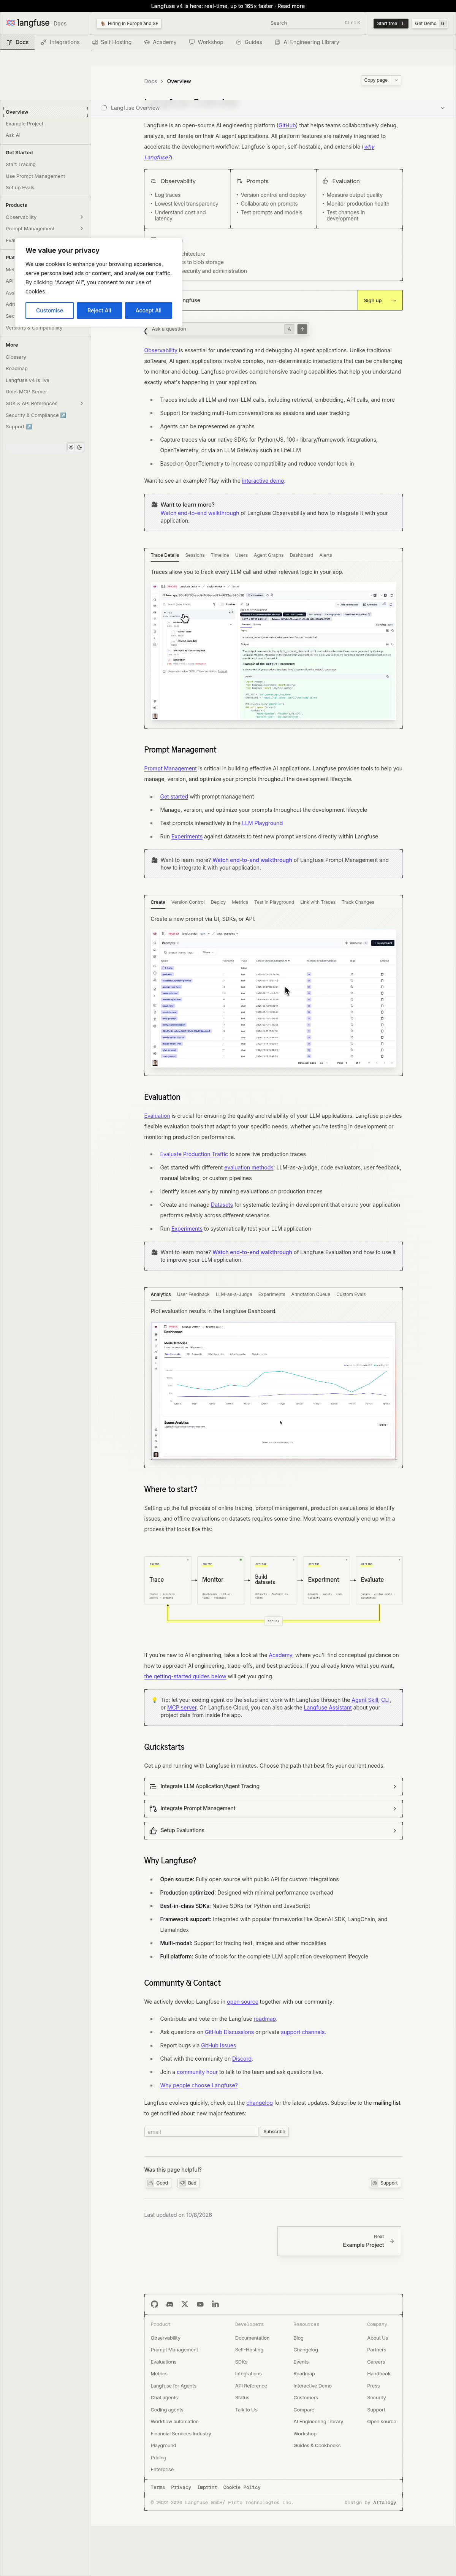Open the Self Hosting navigation tab
The width and height of the screenshot is (456, 2576).
[112, 42]
